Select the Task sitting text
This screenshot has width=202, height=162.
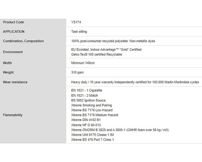point(79,32)
